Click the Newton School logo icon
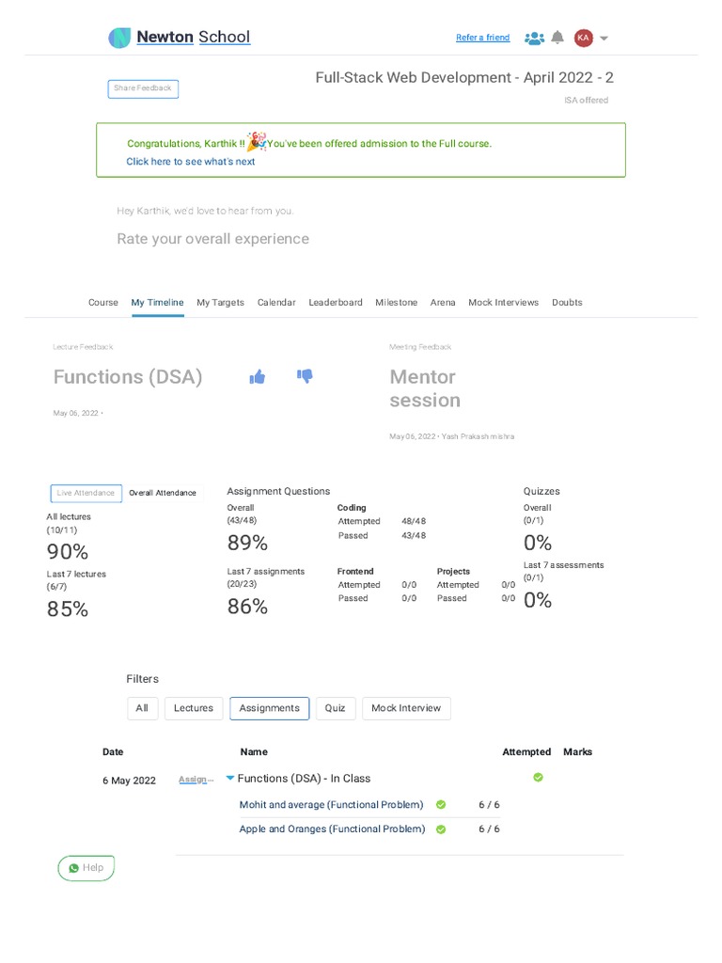The image size is (722, 963). click(x=119, y=38)
